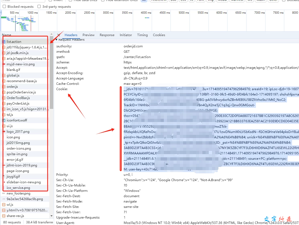
Task: Select the order-icons.png request
Action: 19,148
